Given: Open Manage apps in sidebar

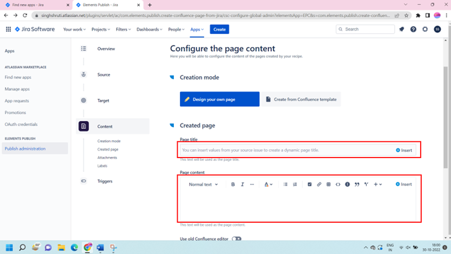Looking at the screenshot, I should tap(17, 89).
